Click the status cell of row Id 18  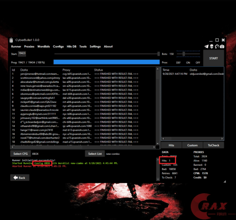116,142
